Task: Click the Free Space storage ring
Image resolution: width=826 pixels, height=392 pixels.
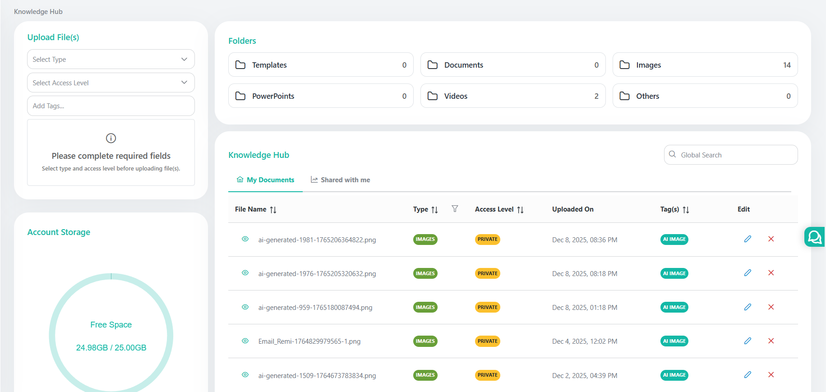Action: [x=111, y=334]
